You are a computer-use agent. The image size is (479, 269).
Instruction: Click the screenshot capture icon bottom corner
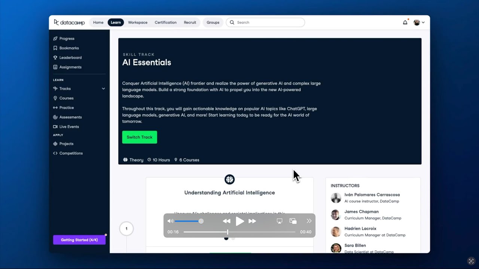click(471, 261)
